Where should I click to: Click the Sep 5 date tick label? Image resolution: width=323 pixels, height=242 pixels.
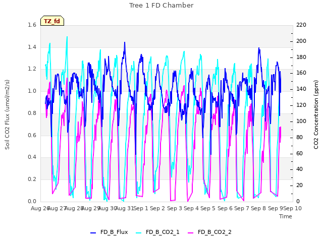[x=208, y=208]
